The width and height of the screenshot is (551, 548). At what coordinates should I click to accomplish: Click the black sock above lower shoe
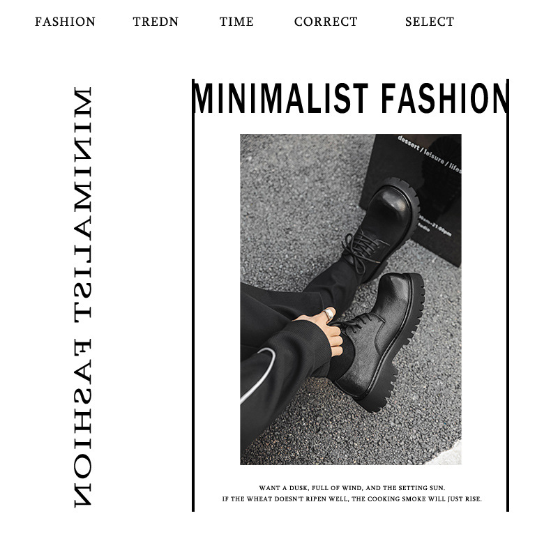[x=340, y=358]
